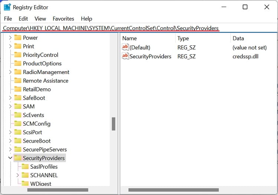The image size is (278, 195).
Task: Click the ScsiPort folder icon
Action: [17, 132]
